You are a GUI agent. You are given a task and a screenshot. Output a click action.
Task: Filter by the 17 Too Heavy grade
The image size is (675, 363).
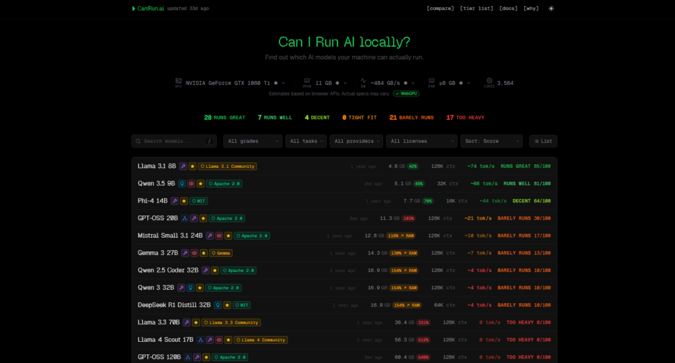coord(465,117)
